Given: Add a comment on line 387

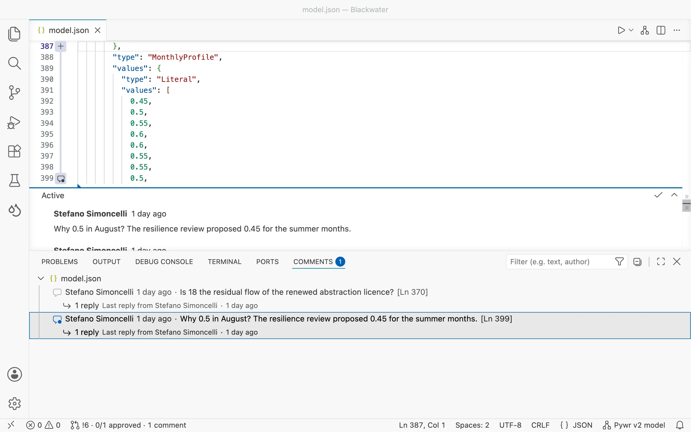Looking at the screenshot, I should 60,46.
